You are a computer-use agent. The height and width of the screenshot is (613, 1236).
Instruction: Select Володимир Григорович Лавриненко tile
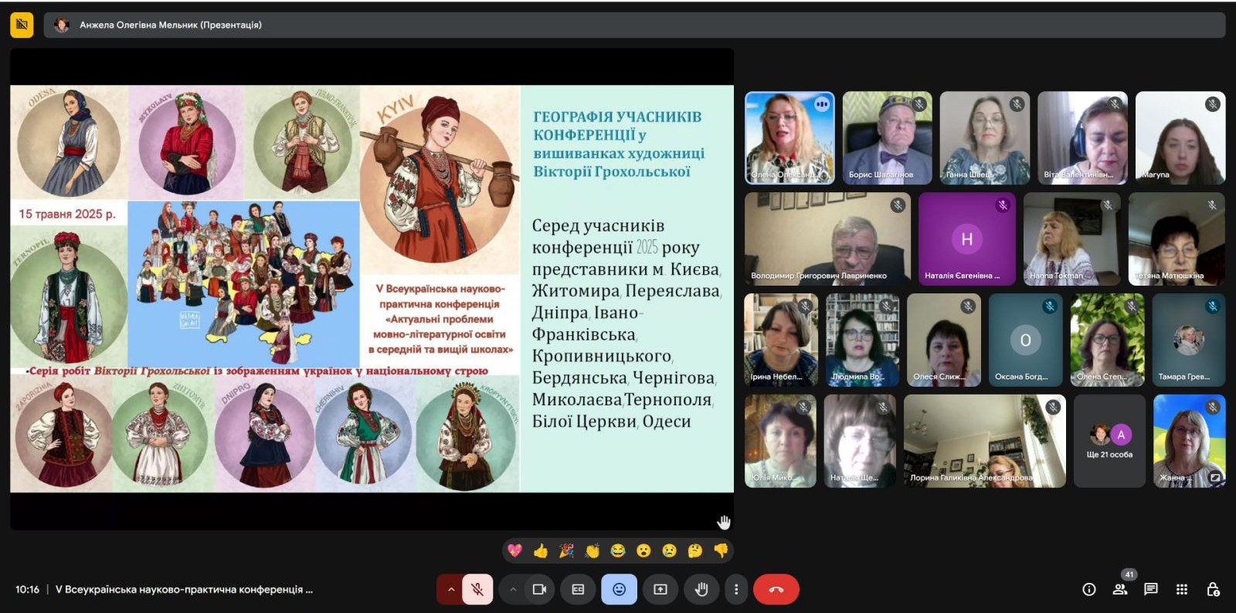pyautogui.click(x=827, y=239)
